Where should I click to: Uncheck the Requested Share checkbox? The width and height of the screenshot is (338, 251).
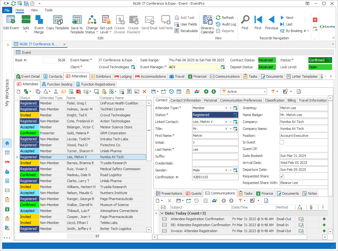(282, 176)
